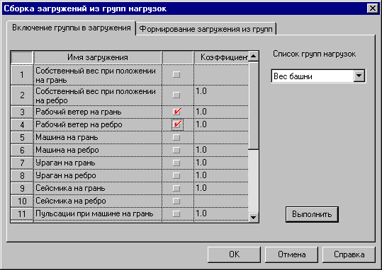The height and width of the screenshot is (270, 382).
Task: Confirm with the OK button
Action: 234,254
